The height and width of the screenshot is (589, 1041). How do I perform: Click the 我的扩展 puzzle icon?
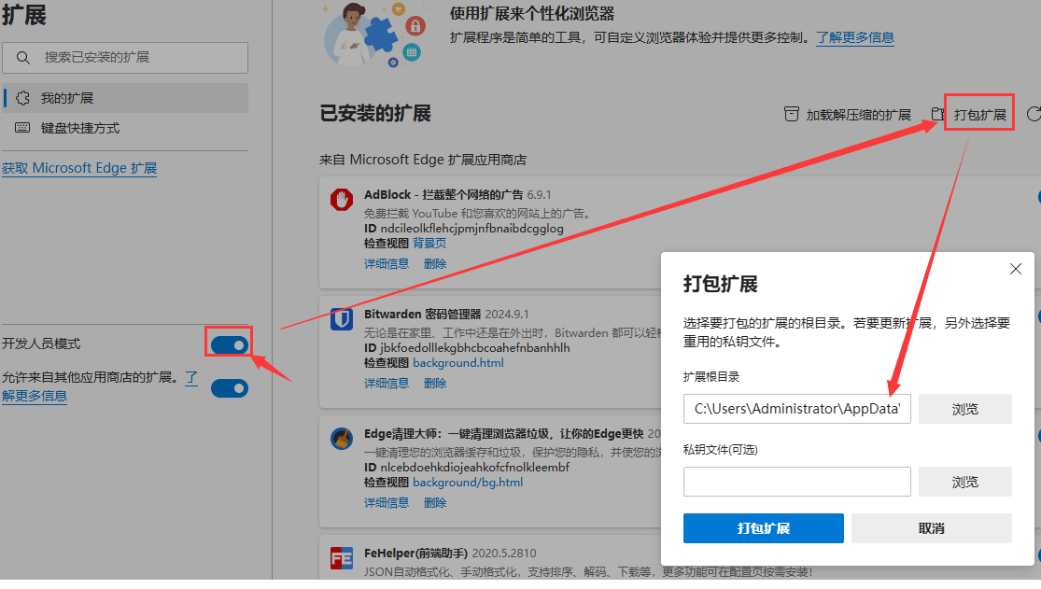[x=22, y=98]
